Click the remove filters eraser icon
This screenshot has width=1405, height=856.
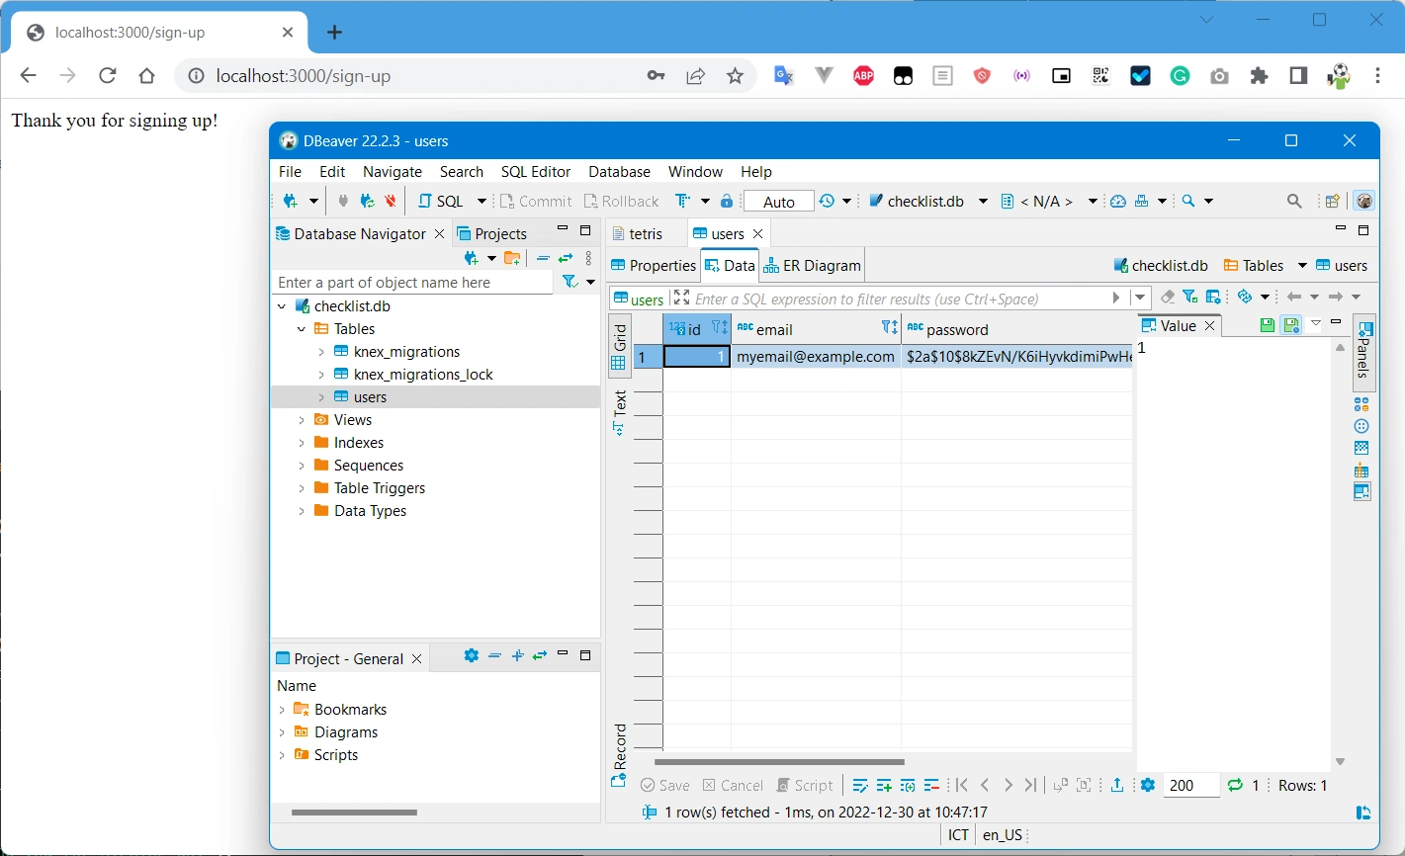coord(1168,297)
